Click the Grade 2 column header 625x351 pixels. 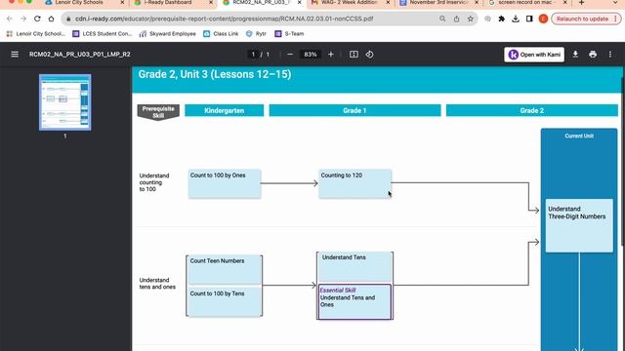coord(531,110)
